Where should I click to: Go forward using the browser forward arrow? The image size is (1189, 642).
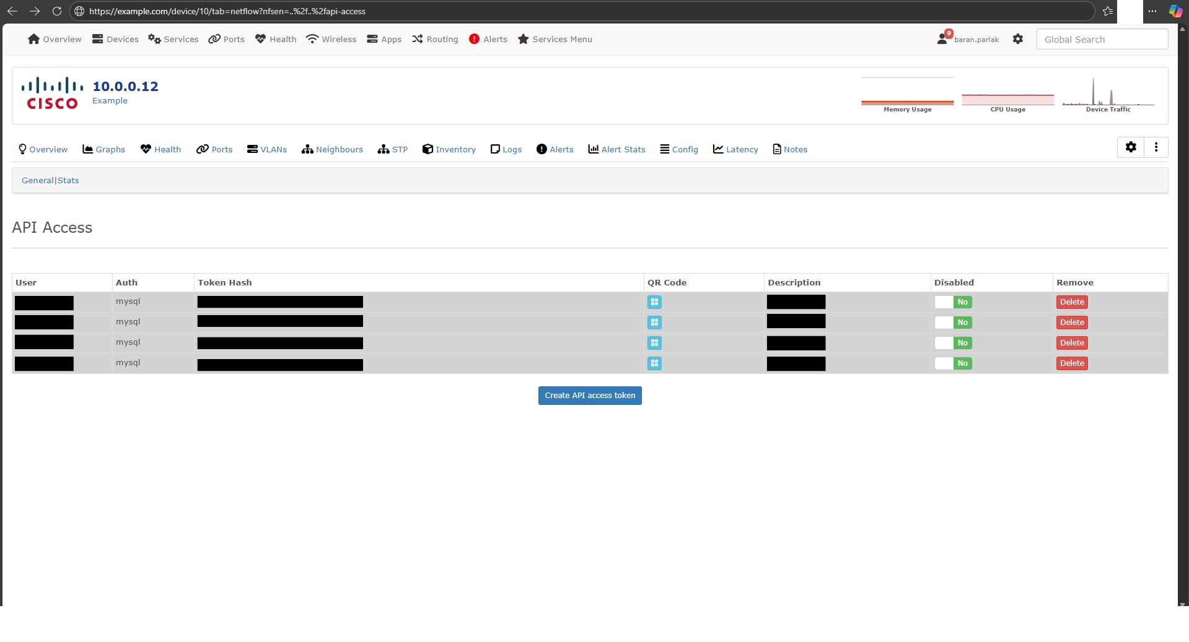click(x=35, y=11)
